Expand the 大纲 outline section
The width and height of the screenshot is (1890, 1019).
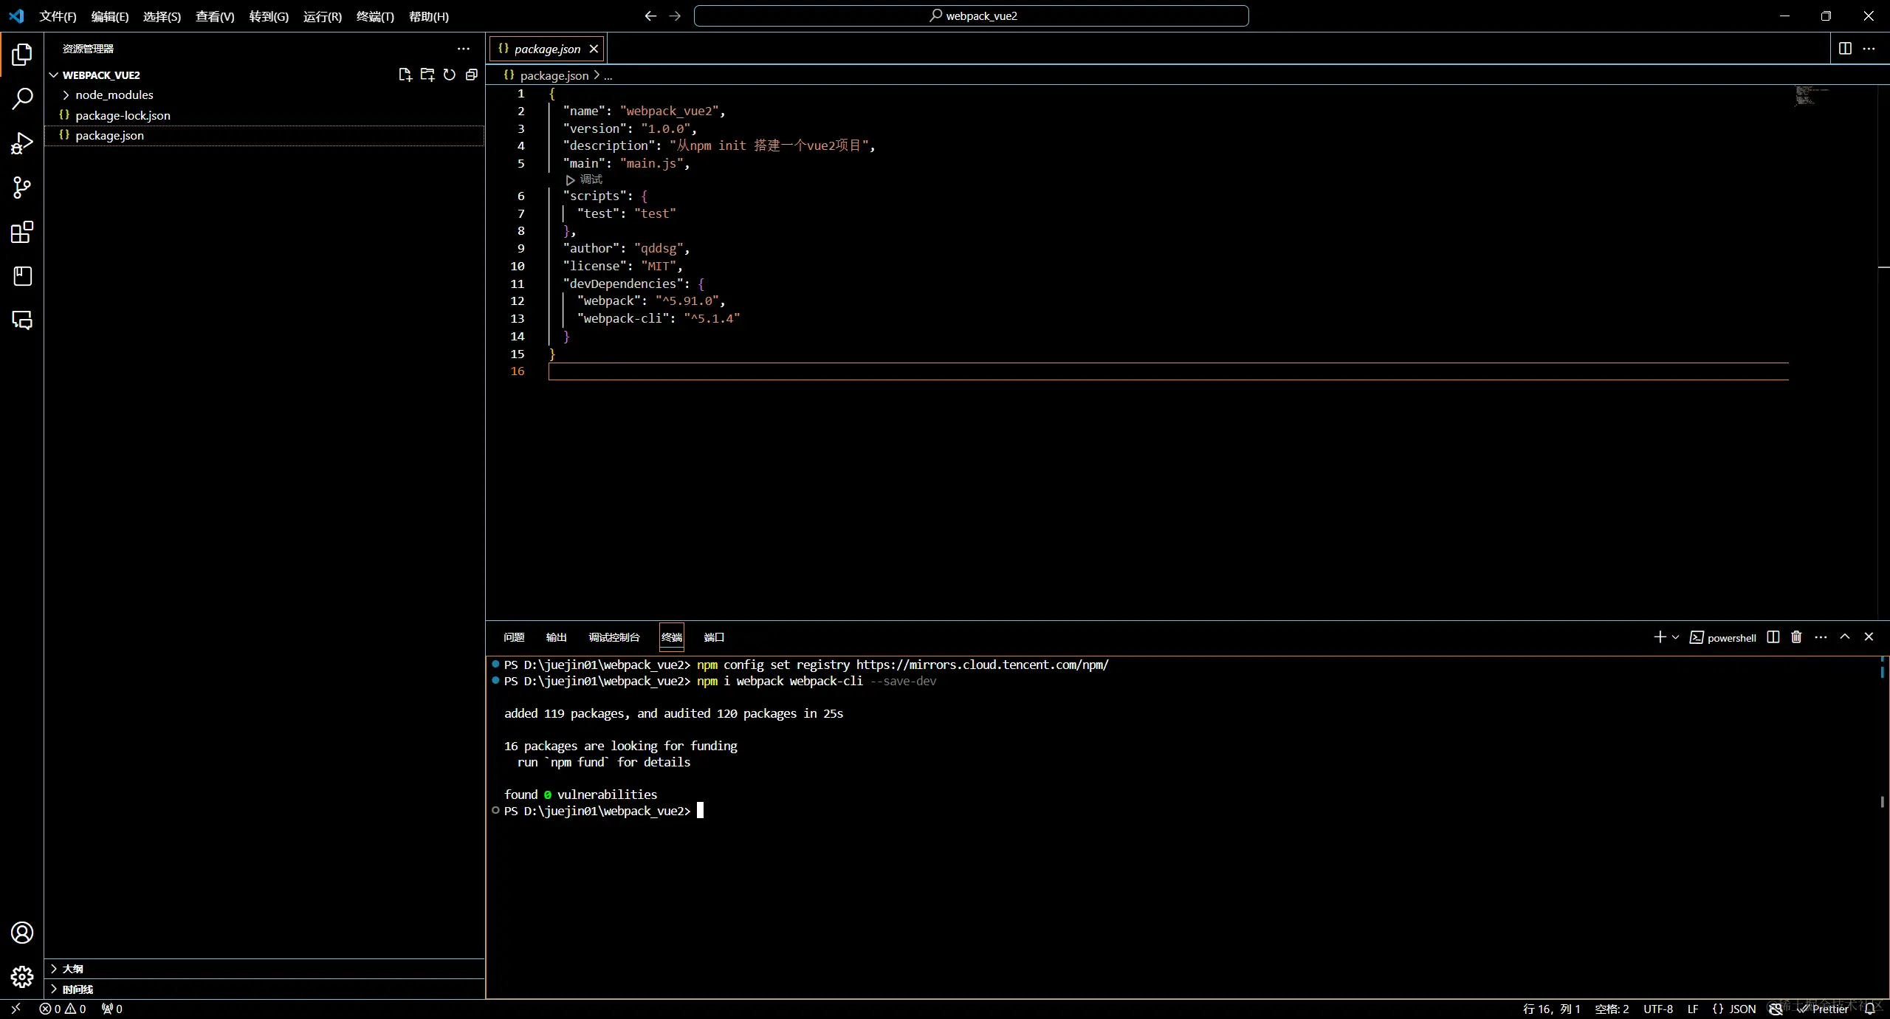(x=72, y=969)
